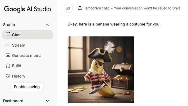Image resolution: width=188 pixels, height=106 pixels.
Task: Click the Studio section heading
Action: (9, 25)
